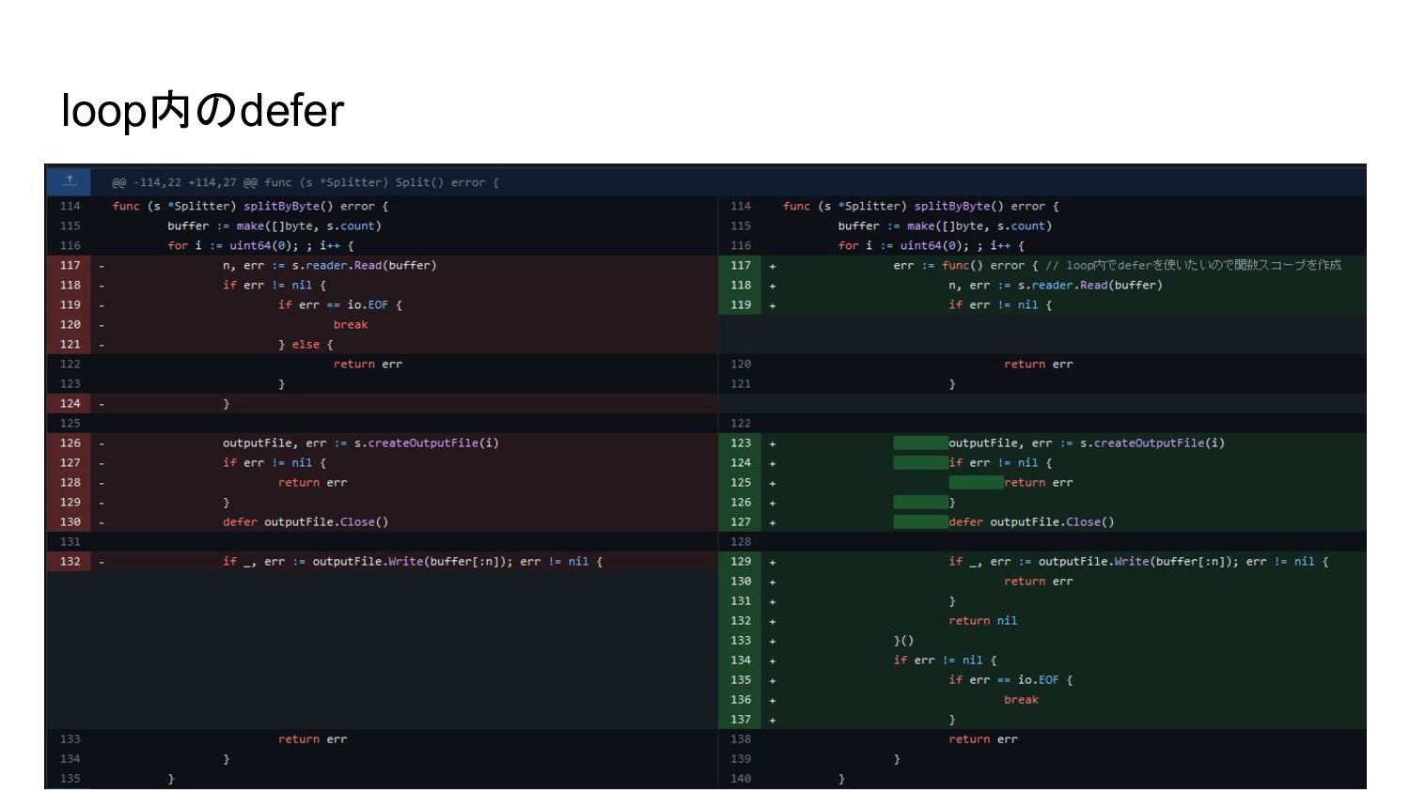Select right line number 133 for closure call

point(741,641)
